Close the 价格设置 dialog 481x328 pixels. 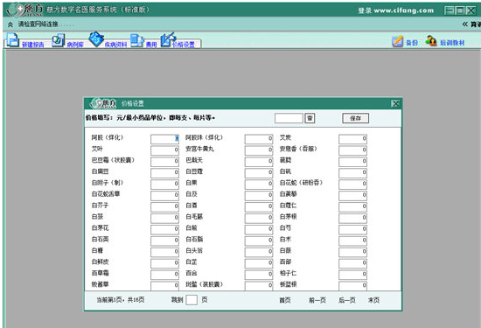[x=395, y=104]
